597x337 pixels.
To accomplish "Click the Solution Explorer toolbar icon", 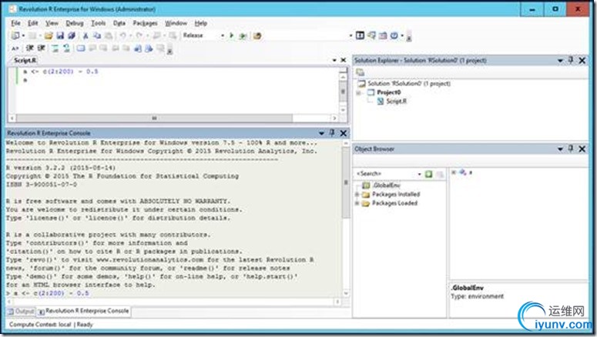I will tap(361, 35).
